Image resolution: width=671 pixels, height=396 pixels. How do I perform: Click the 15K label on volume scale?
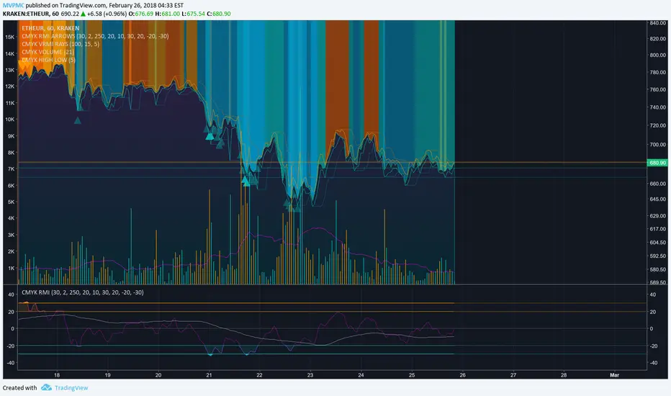[10, 37]
